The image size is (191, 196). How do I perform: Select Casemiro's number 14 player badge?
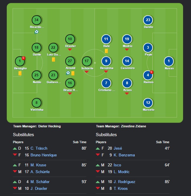click(127, 61)
